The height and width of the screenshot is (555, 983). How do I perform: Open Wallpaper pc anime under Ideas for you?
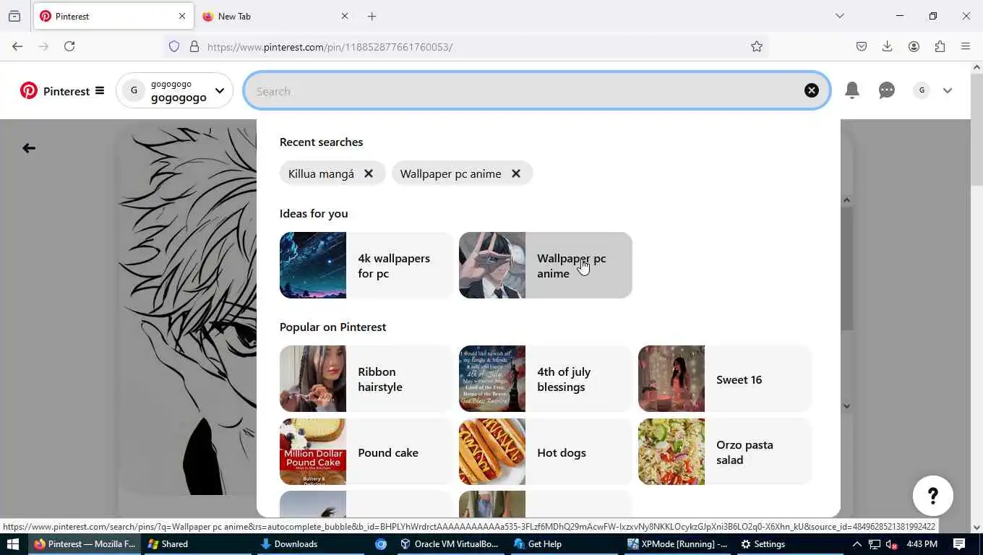point(545,265)
